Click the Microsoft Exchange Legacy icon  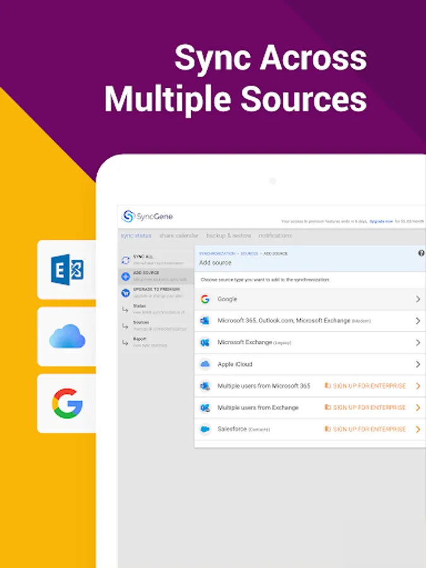(205, 342)
